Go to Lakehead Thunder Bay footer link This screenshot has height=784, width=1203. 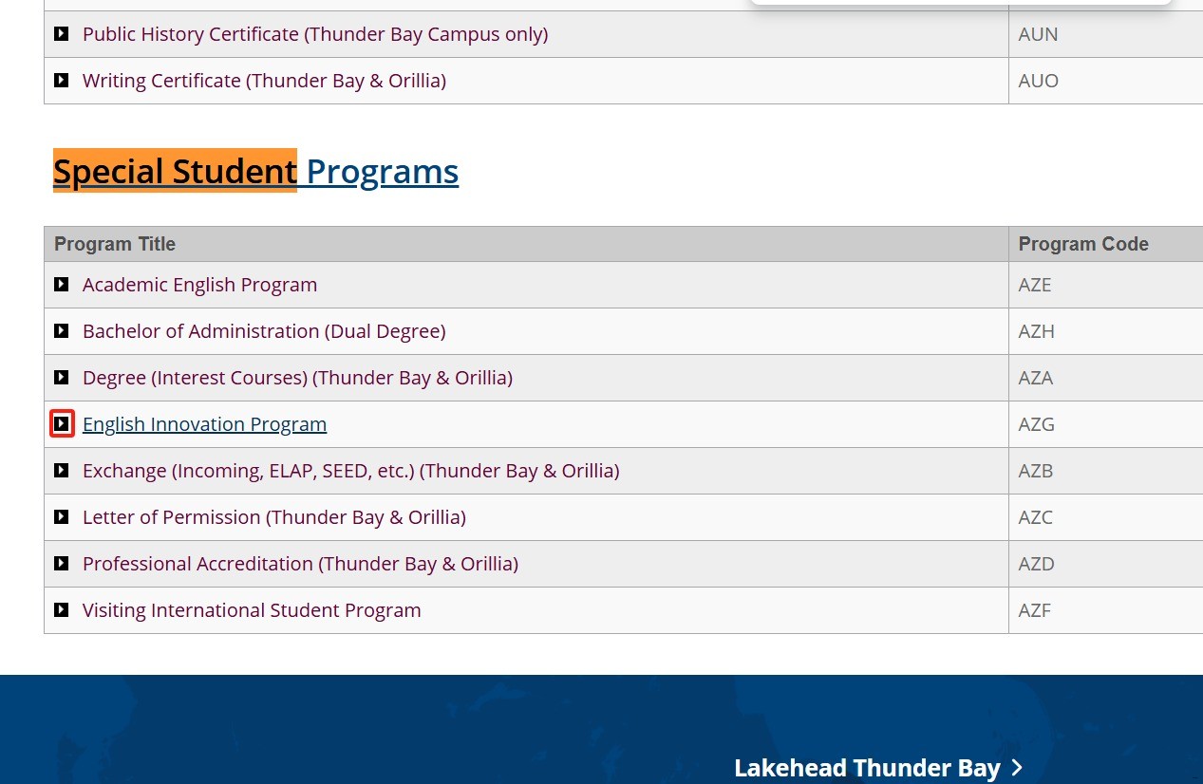(867, 767)
